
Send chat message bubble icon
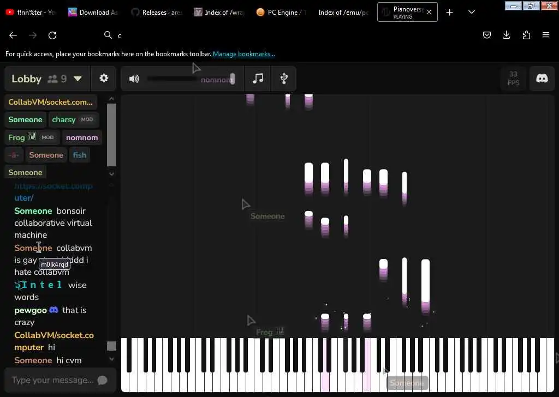click(102, 380)
